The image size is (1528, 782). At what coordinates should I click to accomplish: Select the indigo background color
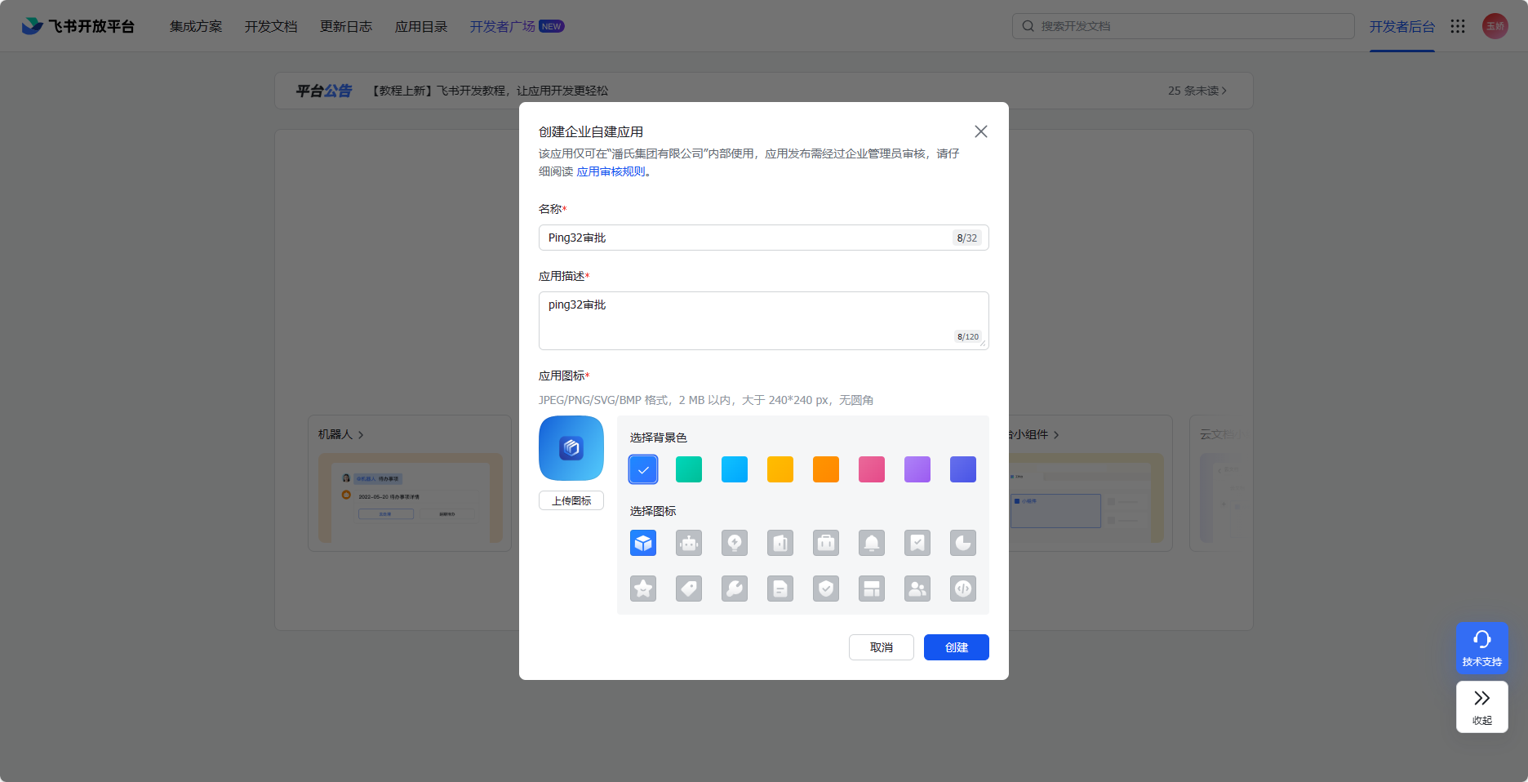pos(963,469)
